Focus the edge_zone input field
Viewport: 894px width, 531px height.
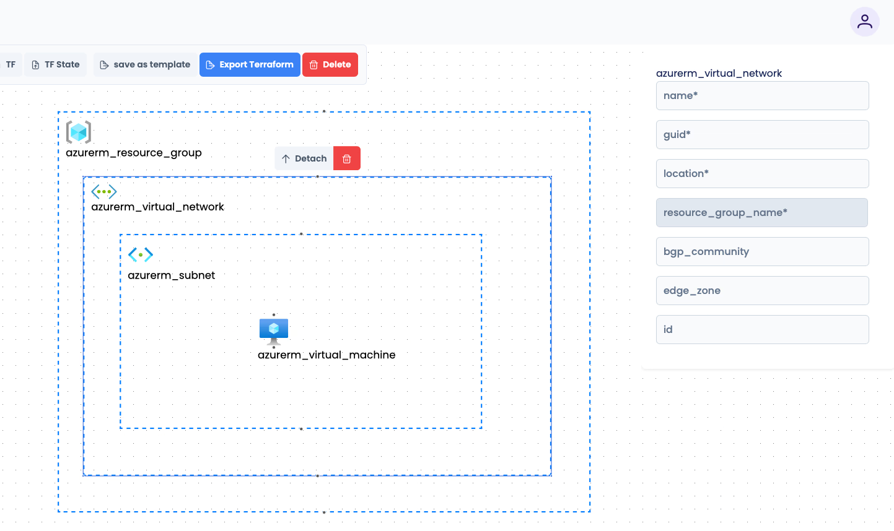click(762, 290)
